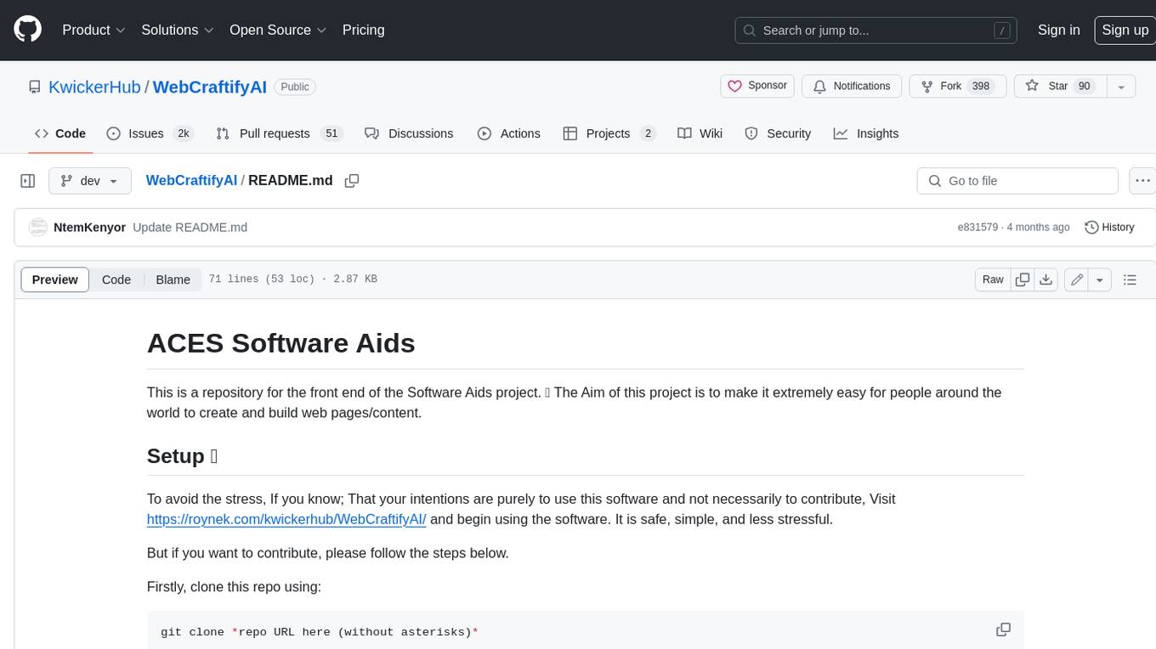Open the KwickerHub owner profile
The image size is (1156, 649).
tap(94, 87)
